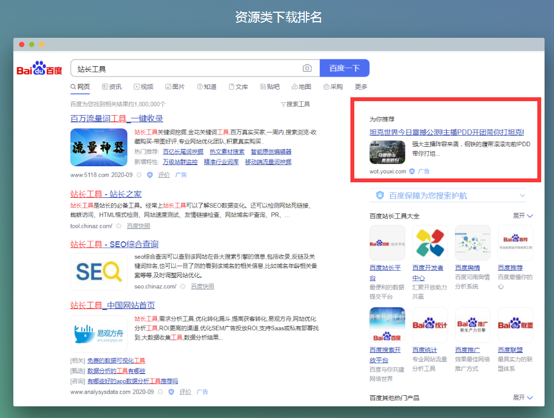Switch to the 采购 tab
554x418 pixels.
333,87
